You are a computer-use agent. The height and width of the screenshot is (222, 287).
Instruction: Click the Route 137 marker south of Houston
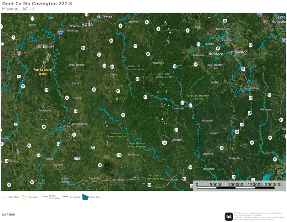[x=77, y=158]
